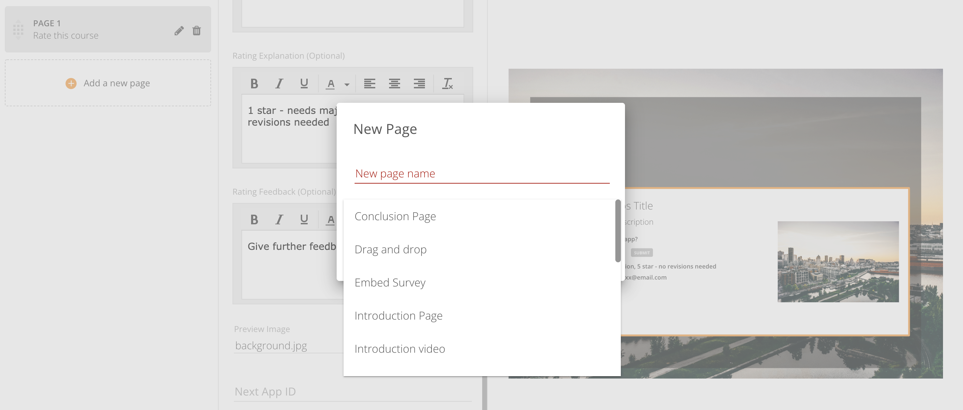This screenshot has height=410, width=963.
Task: Choose the Drag and drop page type
Action: [x=390, y=249]
